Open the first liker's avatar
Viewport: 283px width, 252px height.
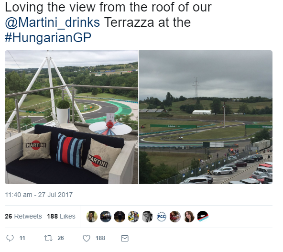tap(92, 217)
